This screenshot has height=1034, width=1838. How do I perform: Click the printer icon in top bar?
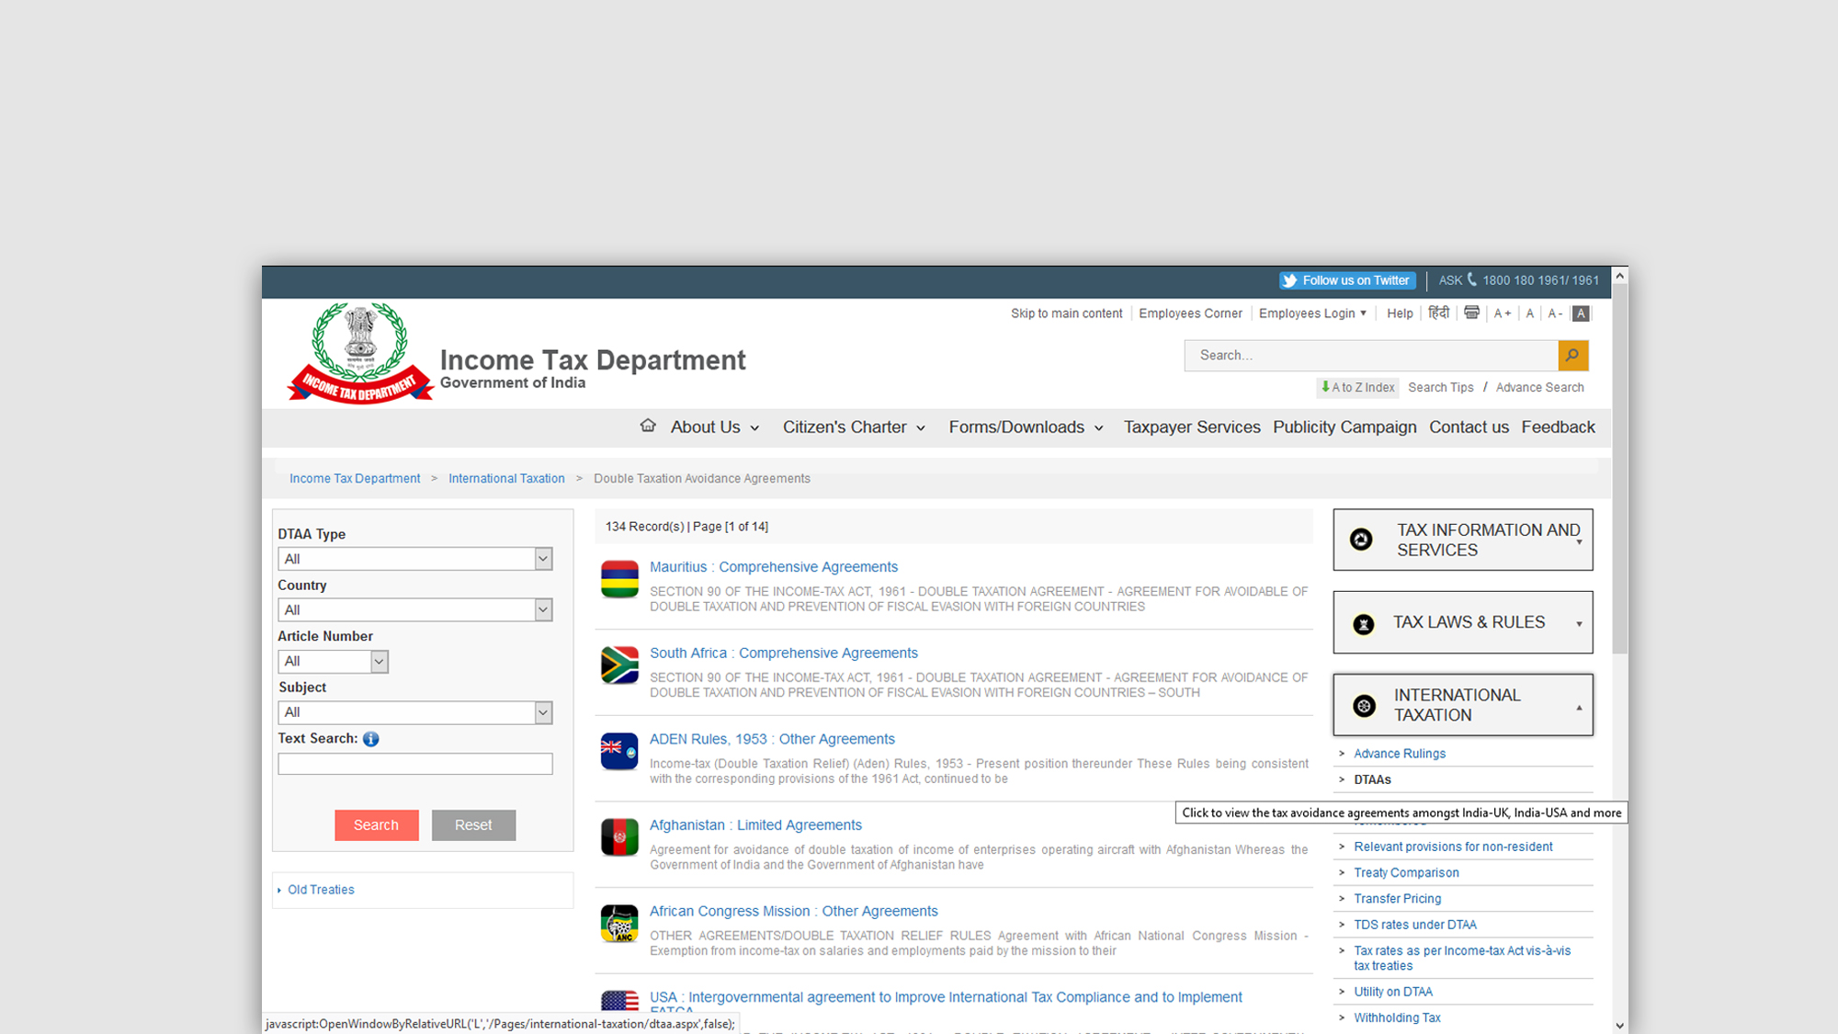coord(1471,313)
